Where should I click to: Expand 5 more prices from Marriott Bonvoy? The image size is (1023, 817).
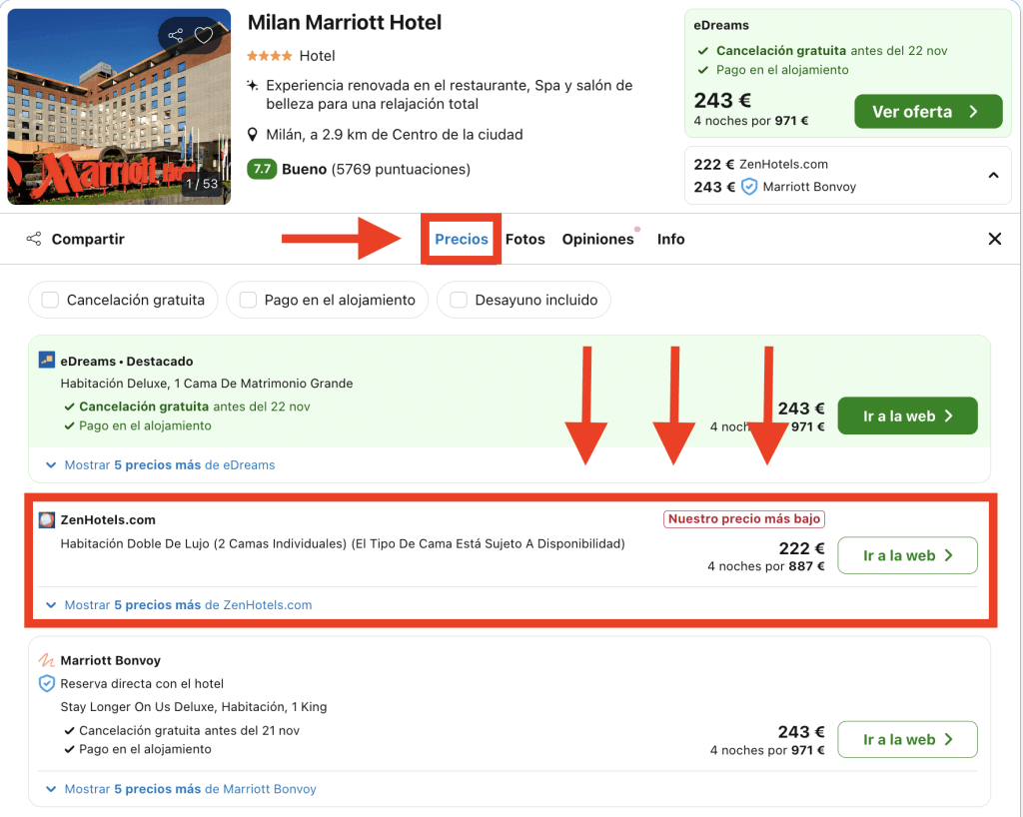(x=190, y=789)
